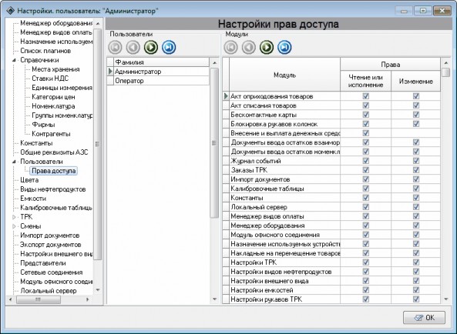The image size is (457, 334).
Task: Jump to last module with blue arrow
Action: click(x=284, y=47)
